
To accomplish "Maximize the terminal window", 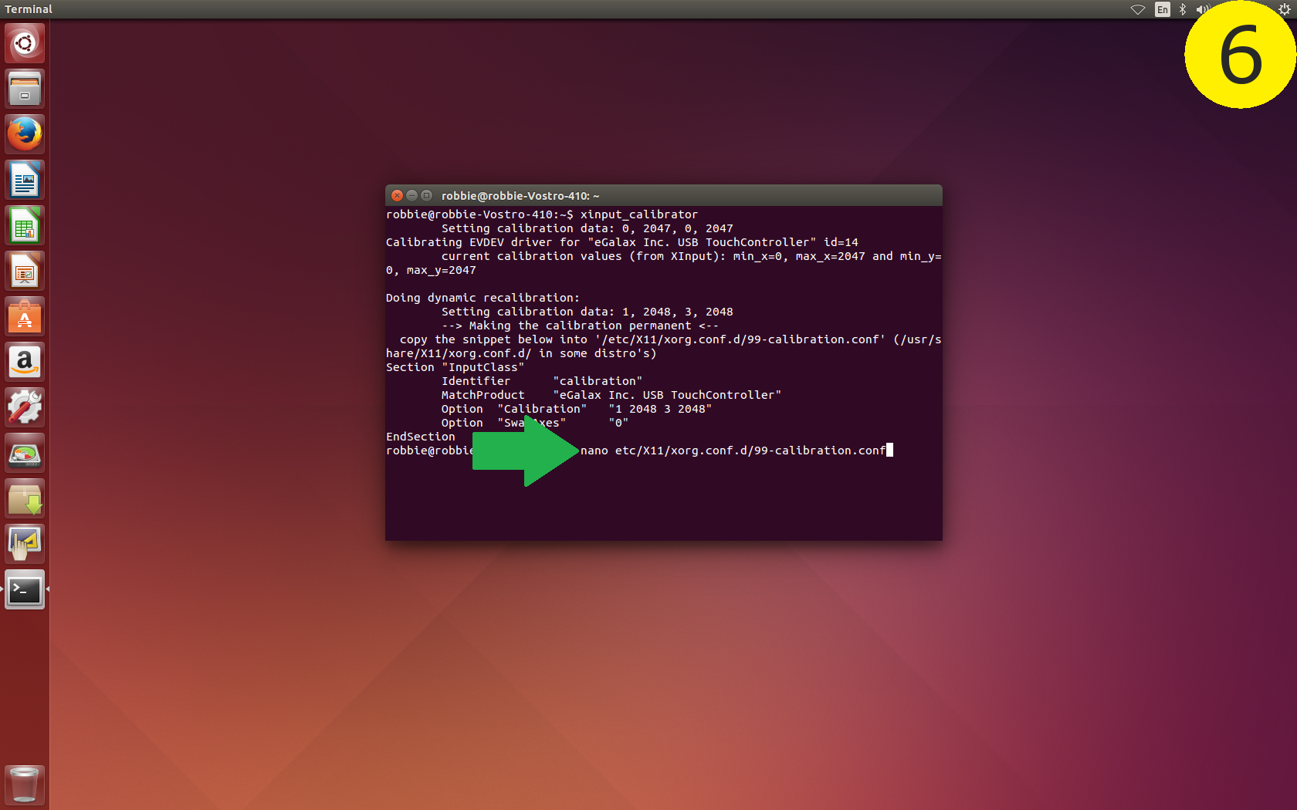I will pyautogui.click(x=426, y=196).
